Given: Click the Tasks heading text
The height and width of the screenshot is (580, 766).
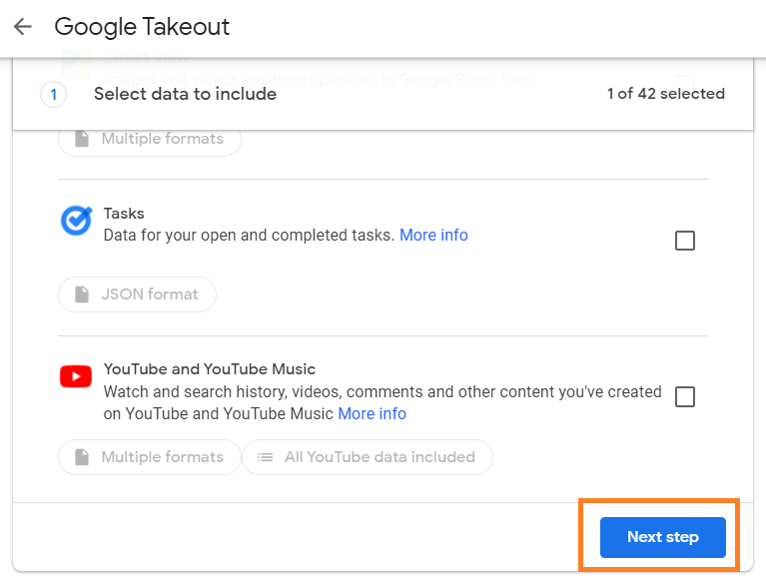Looking at the screenshot, I should [x=124, y=214].
